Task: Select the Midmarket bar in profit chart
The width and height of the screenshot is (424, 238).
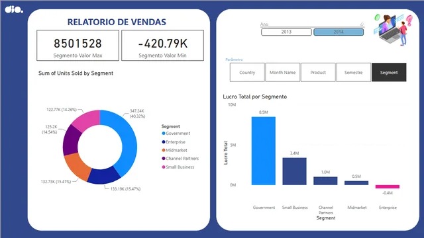Action: [x=356, y=183]
